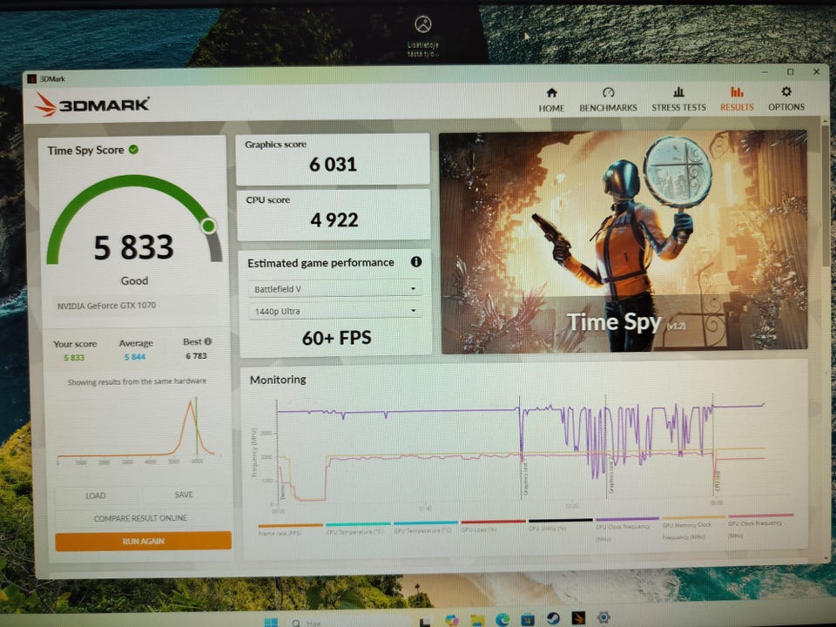The height and width of the screenshot is (627, 836).
Task: Open the Windows Start menu
Action: pyautogui.click(x=271, y=622)
